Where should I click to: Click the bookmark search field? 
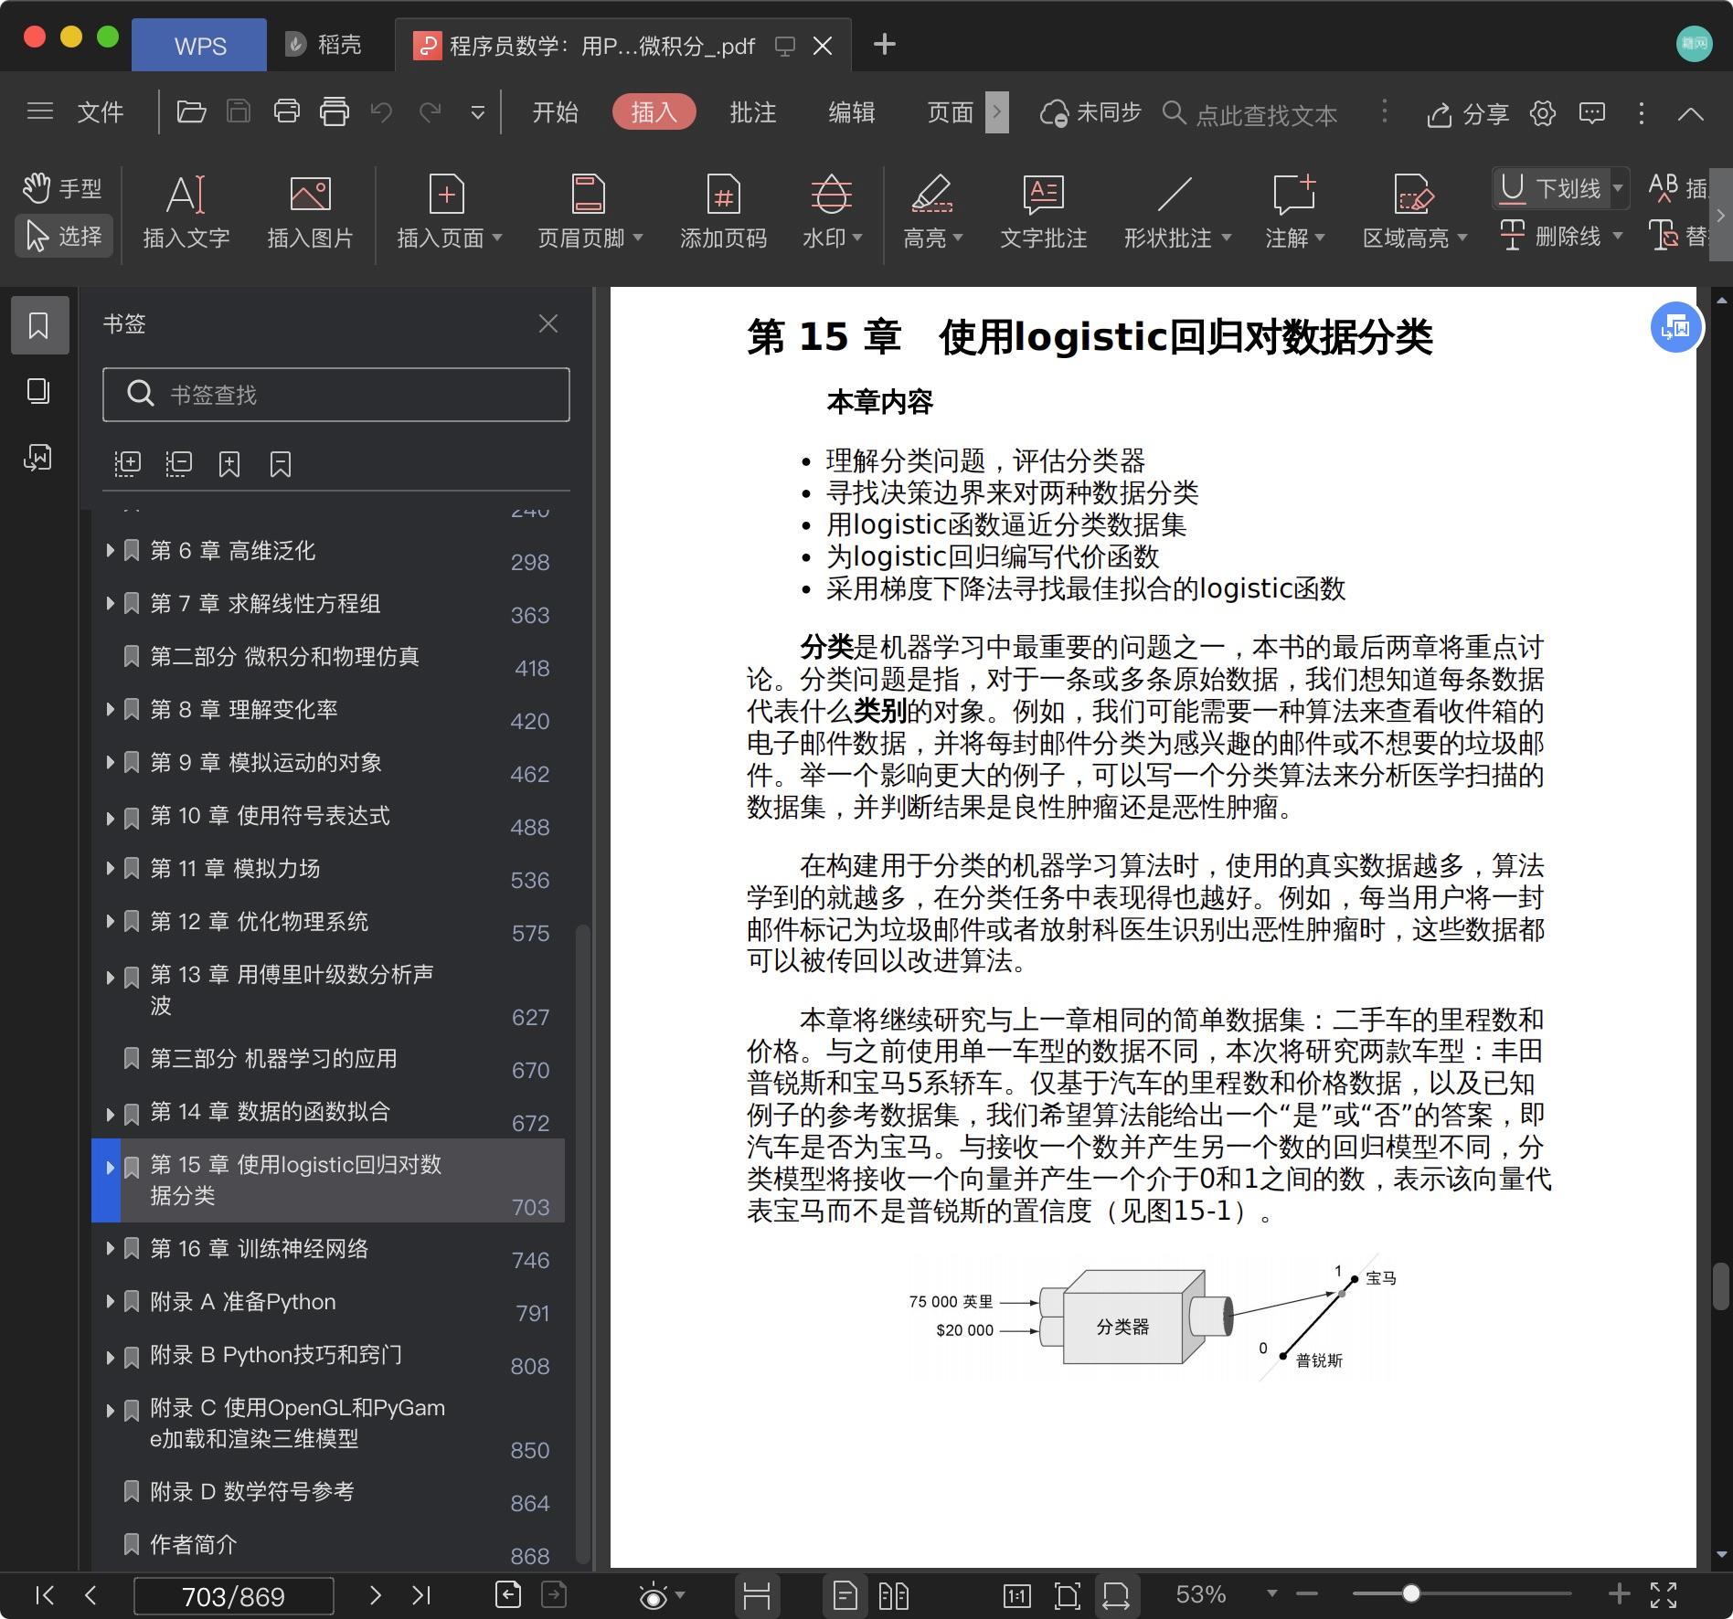coord(336,395)
